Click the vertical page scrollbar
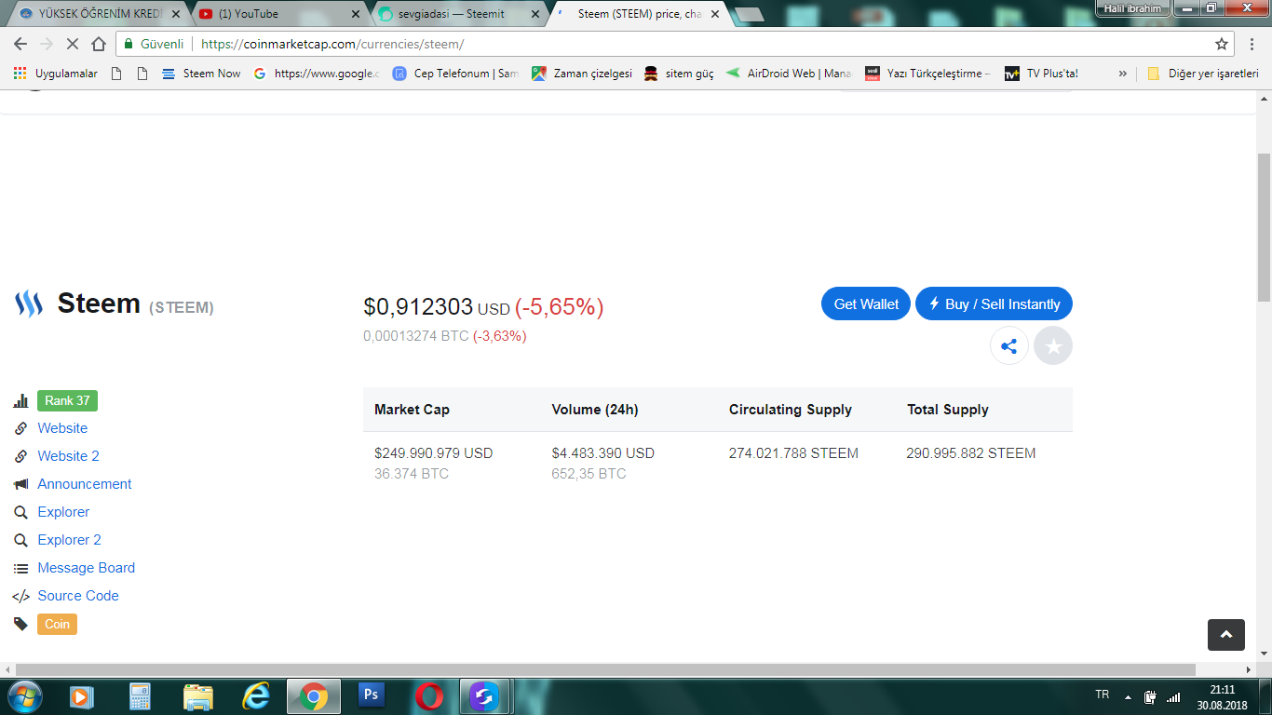 (1264, 226)
